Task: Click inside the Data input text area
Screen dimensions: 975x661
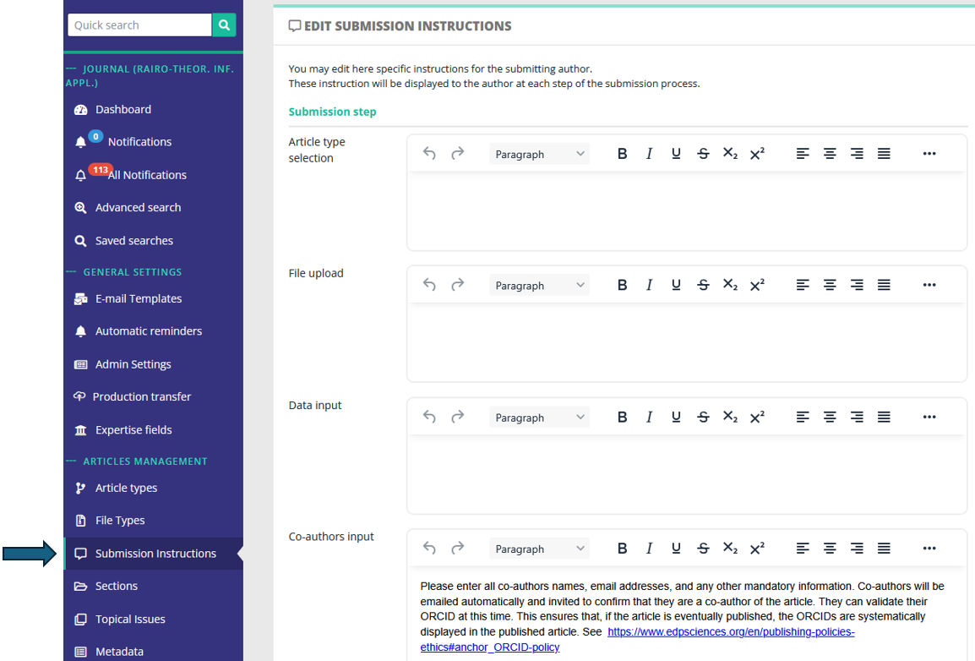Action: [687, 474]
